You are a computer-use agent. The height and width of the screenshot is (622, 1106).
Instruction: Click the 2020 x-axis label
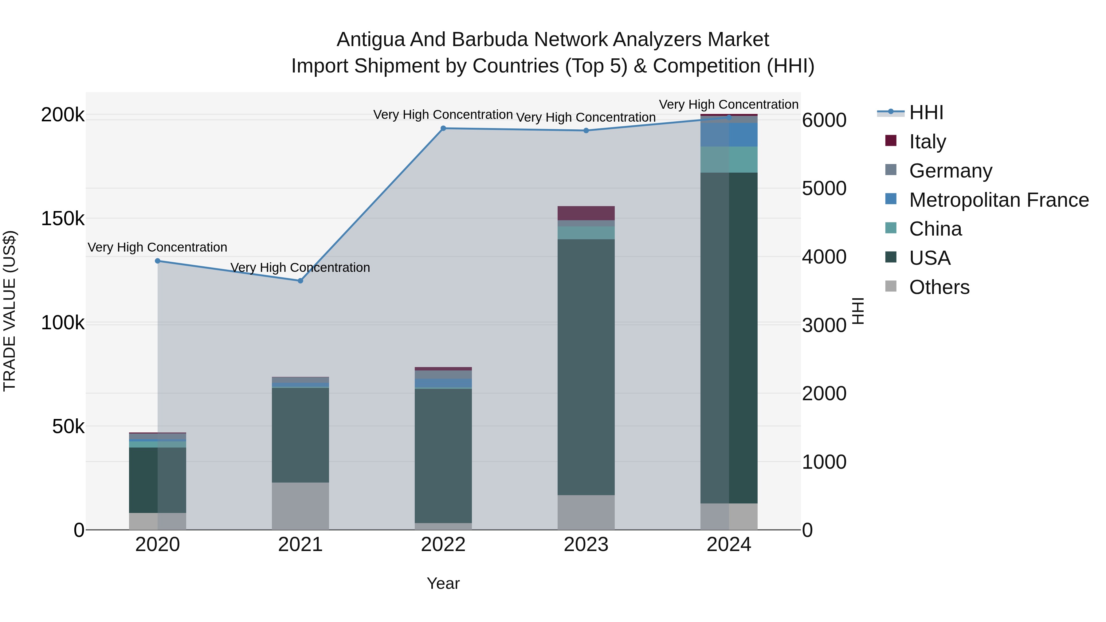tap(158, 545)
